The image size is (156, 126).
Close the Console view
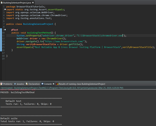pos(53,84)
